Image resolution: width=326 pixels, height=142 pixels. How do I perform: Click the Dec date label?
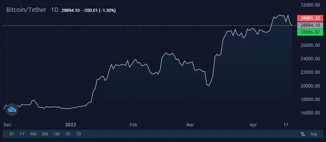(8, 125)
